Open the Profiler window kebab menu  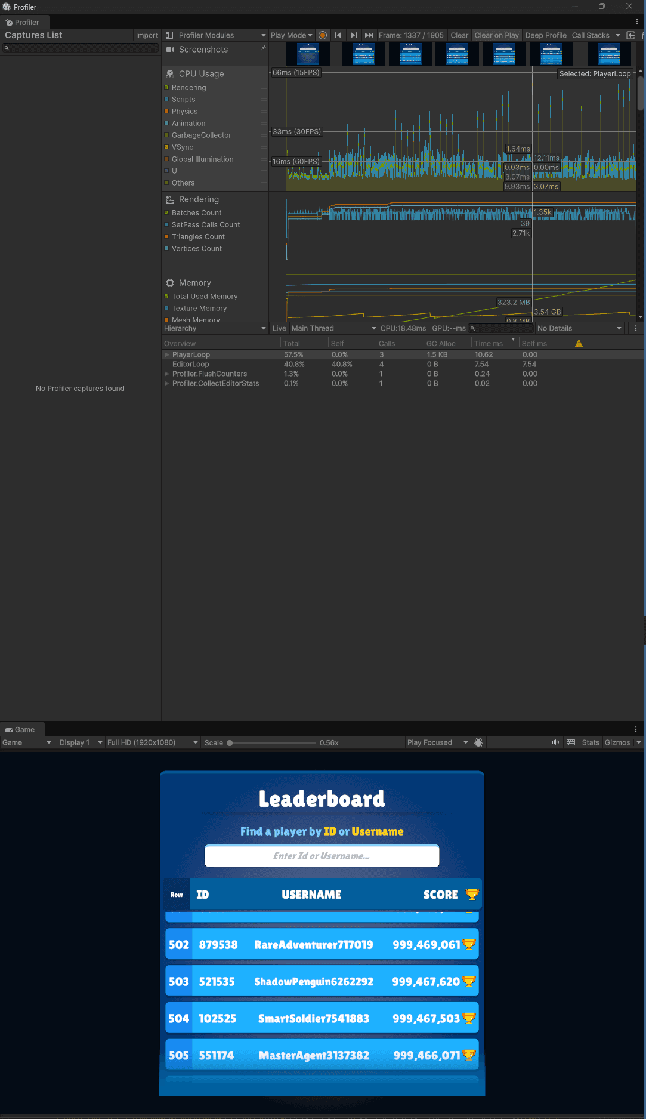coord(637,21)
